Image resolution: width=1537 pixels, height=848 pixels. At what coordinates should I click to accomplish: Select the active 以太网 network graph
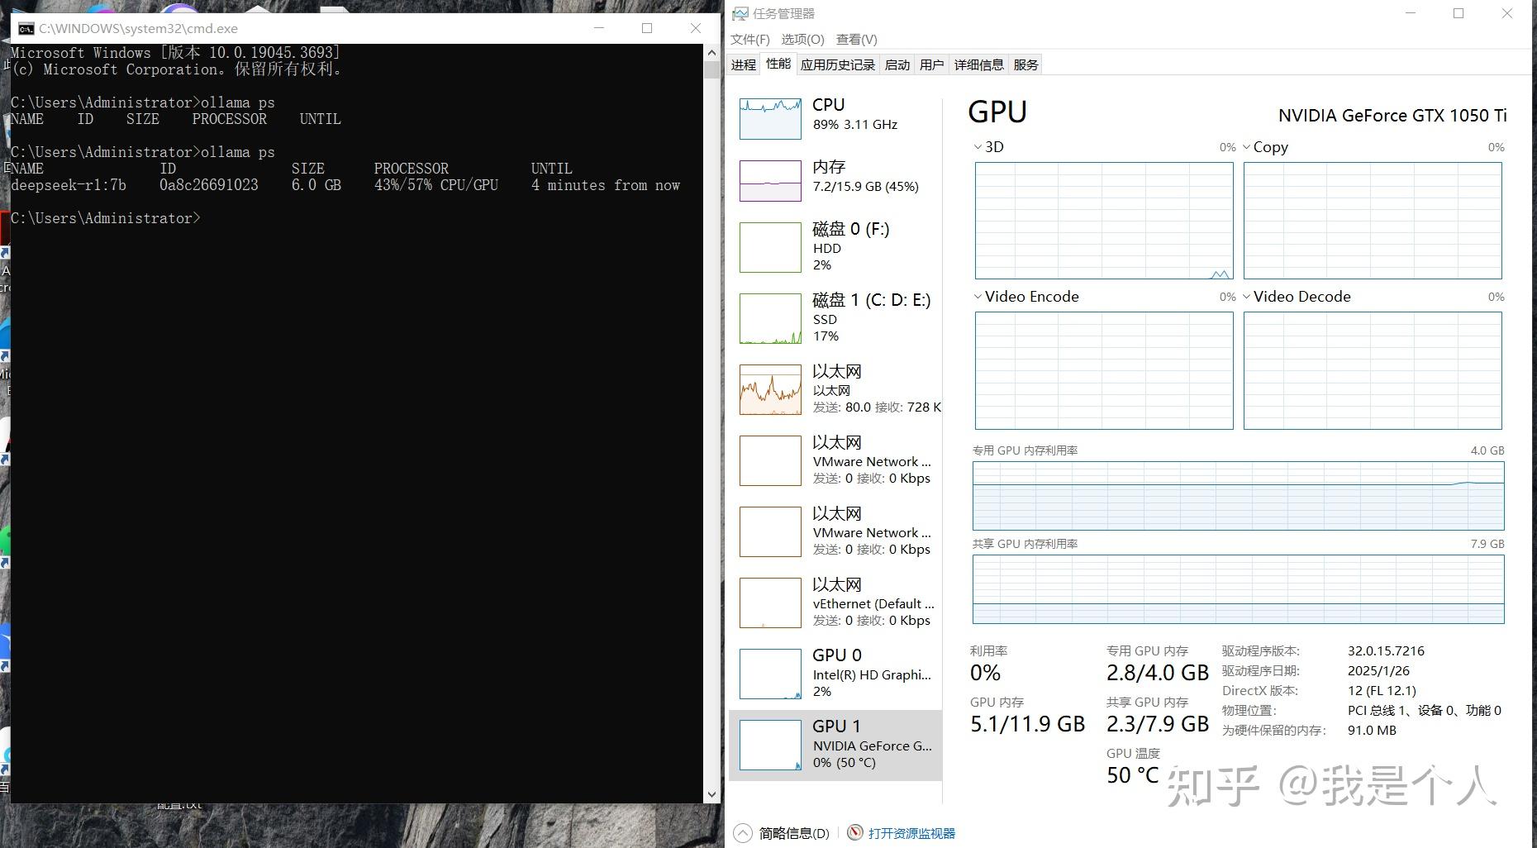point(833,388)
